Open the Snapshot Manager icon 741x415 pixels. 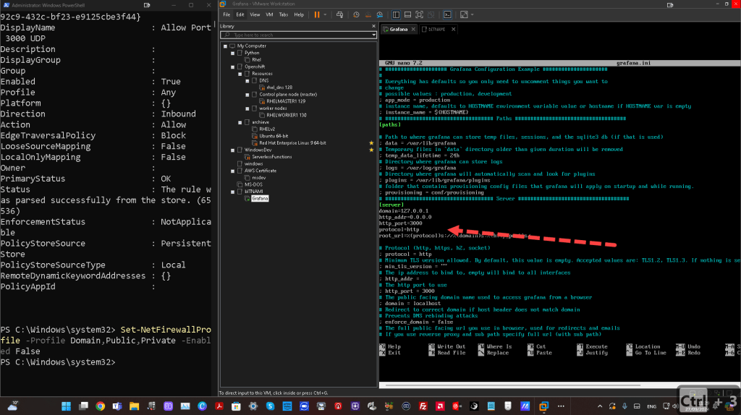(380, 14)
